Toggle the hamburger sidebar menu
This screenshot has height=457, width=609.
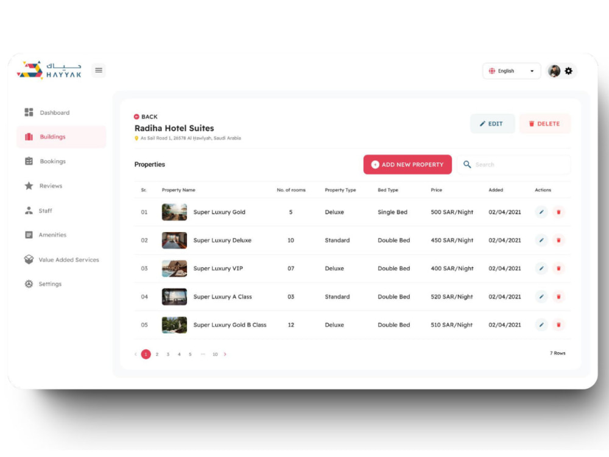[x=99, y=70]
